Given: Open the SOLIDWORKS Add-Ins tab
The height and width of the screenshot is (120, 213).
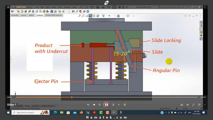Looking at the screenshot, I should [54, 15].
